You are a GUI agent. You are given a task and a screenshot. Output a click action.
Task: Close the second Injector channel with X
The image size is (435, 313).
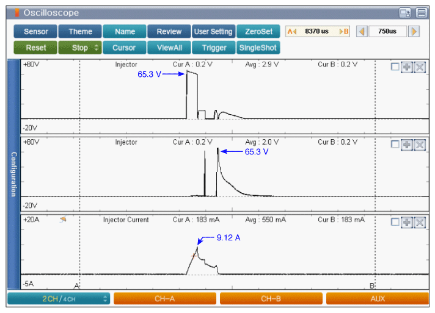(x=420, y=145)
